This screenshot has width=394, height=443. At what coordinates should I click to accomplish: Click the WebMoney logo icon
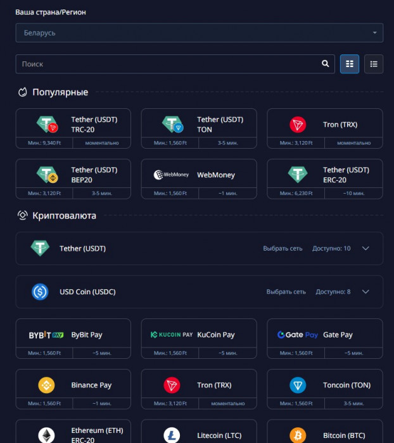click(x=171, y=175)
